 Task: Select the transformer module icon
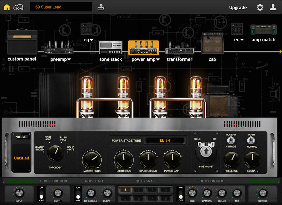(179, 48)
